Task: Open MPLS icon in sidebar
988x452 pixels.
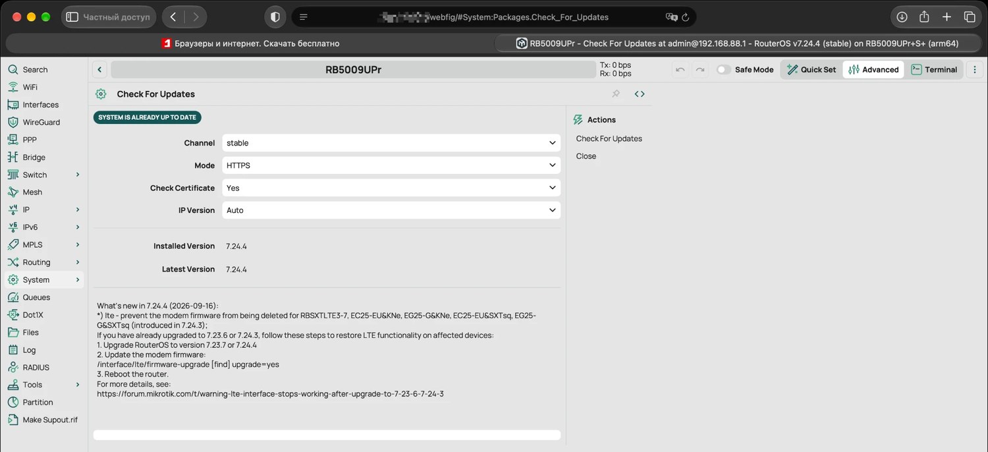Action: tap(13, 244)
